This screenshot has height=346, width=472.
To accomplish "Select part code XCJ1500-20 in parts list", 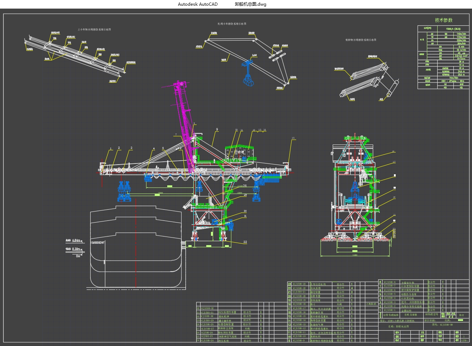I will coord(299,296).
